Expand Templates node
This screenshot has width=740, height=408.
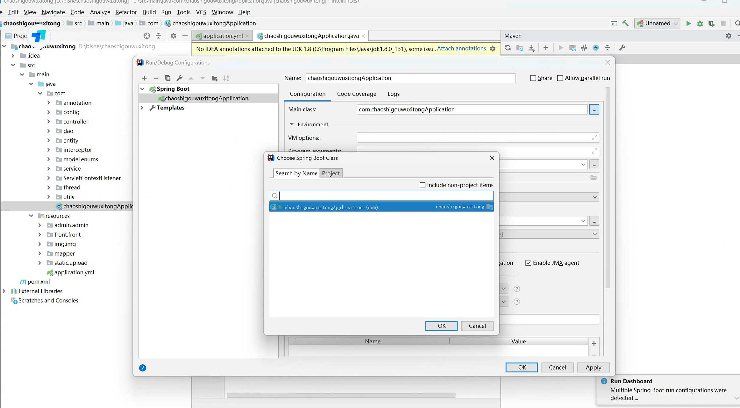tap(142, 108)
